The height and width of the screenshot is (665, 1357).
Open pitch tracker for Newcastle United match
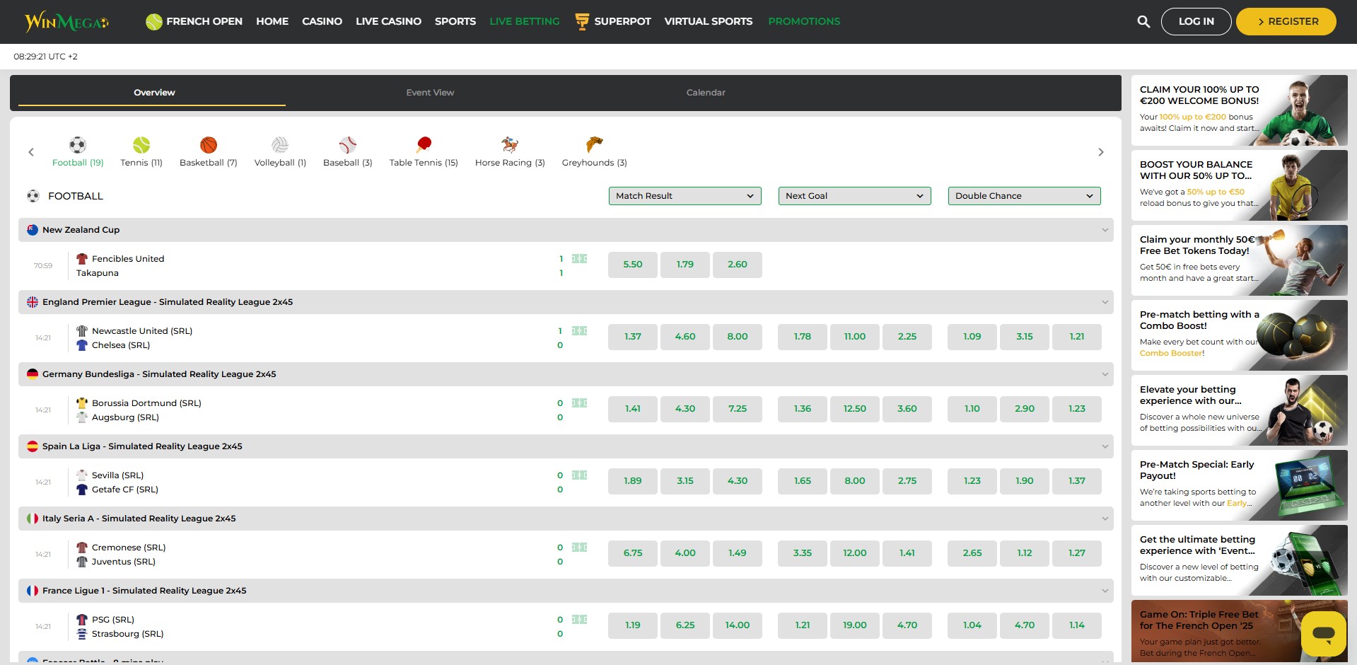click(580, 331)
